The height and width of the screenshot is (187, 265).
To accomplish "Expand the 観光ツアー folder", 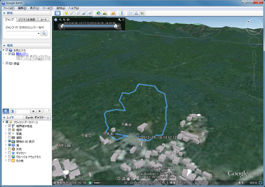I will click(x=6, y=54).
